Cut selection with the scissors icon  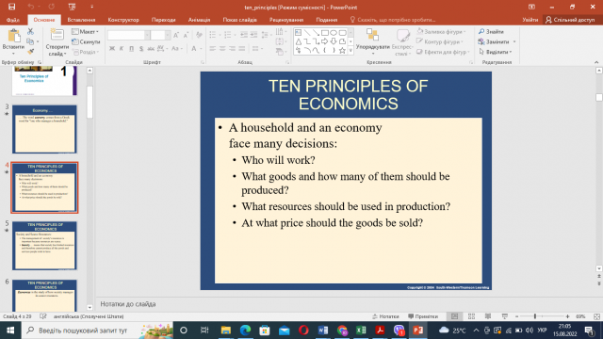tap(30, 31)
